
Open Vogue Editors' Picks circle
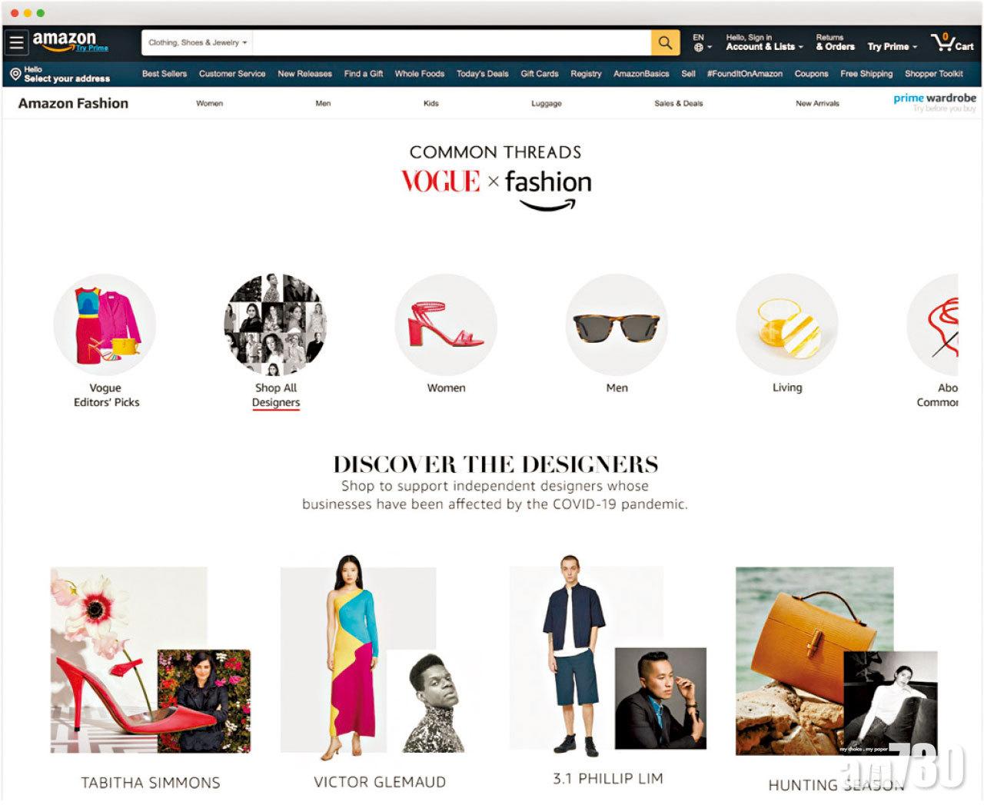(105, 325)
